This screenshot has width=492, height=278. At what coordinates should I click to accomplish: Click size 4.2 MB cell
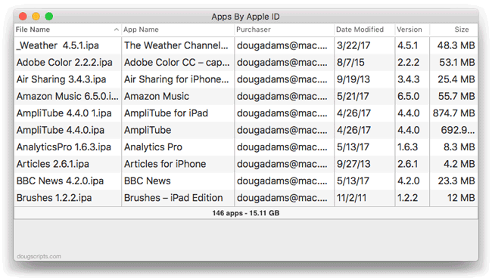(453, 164)
